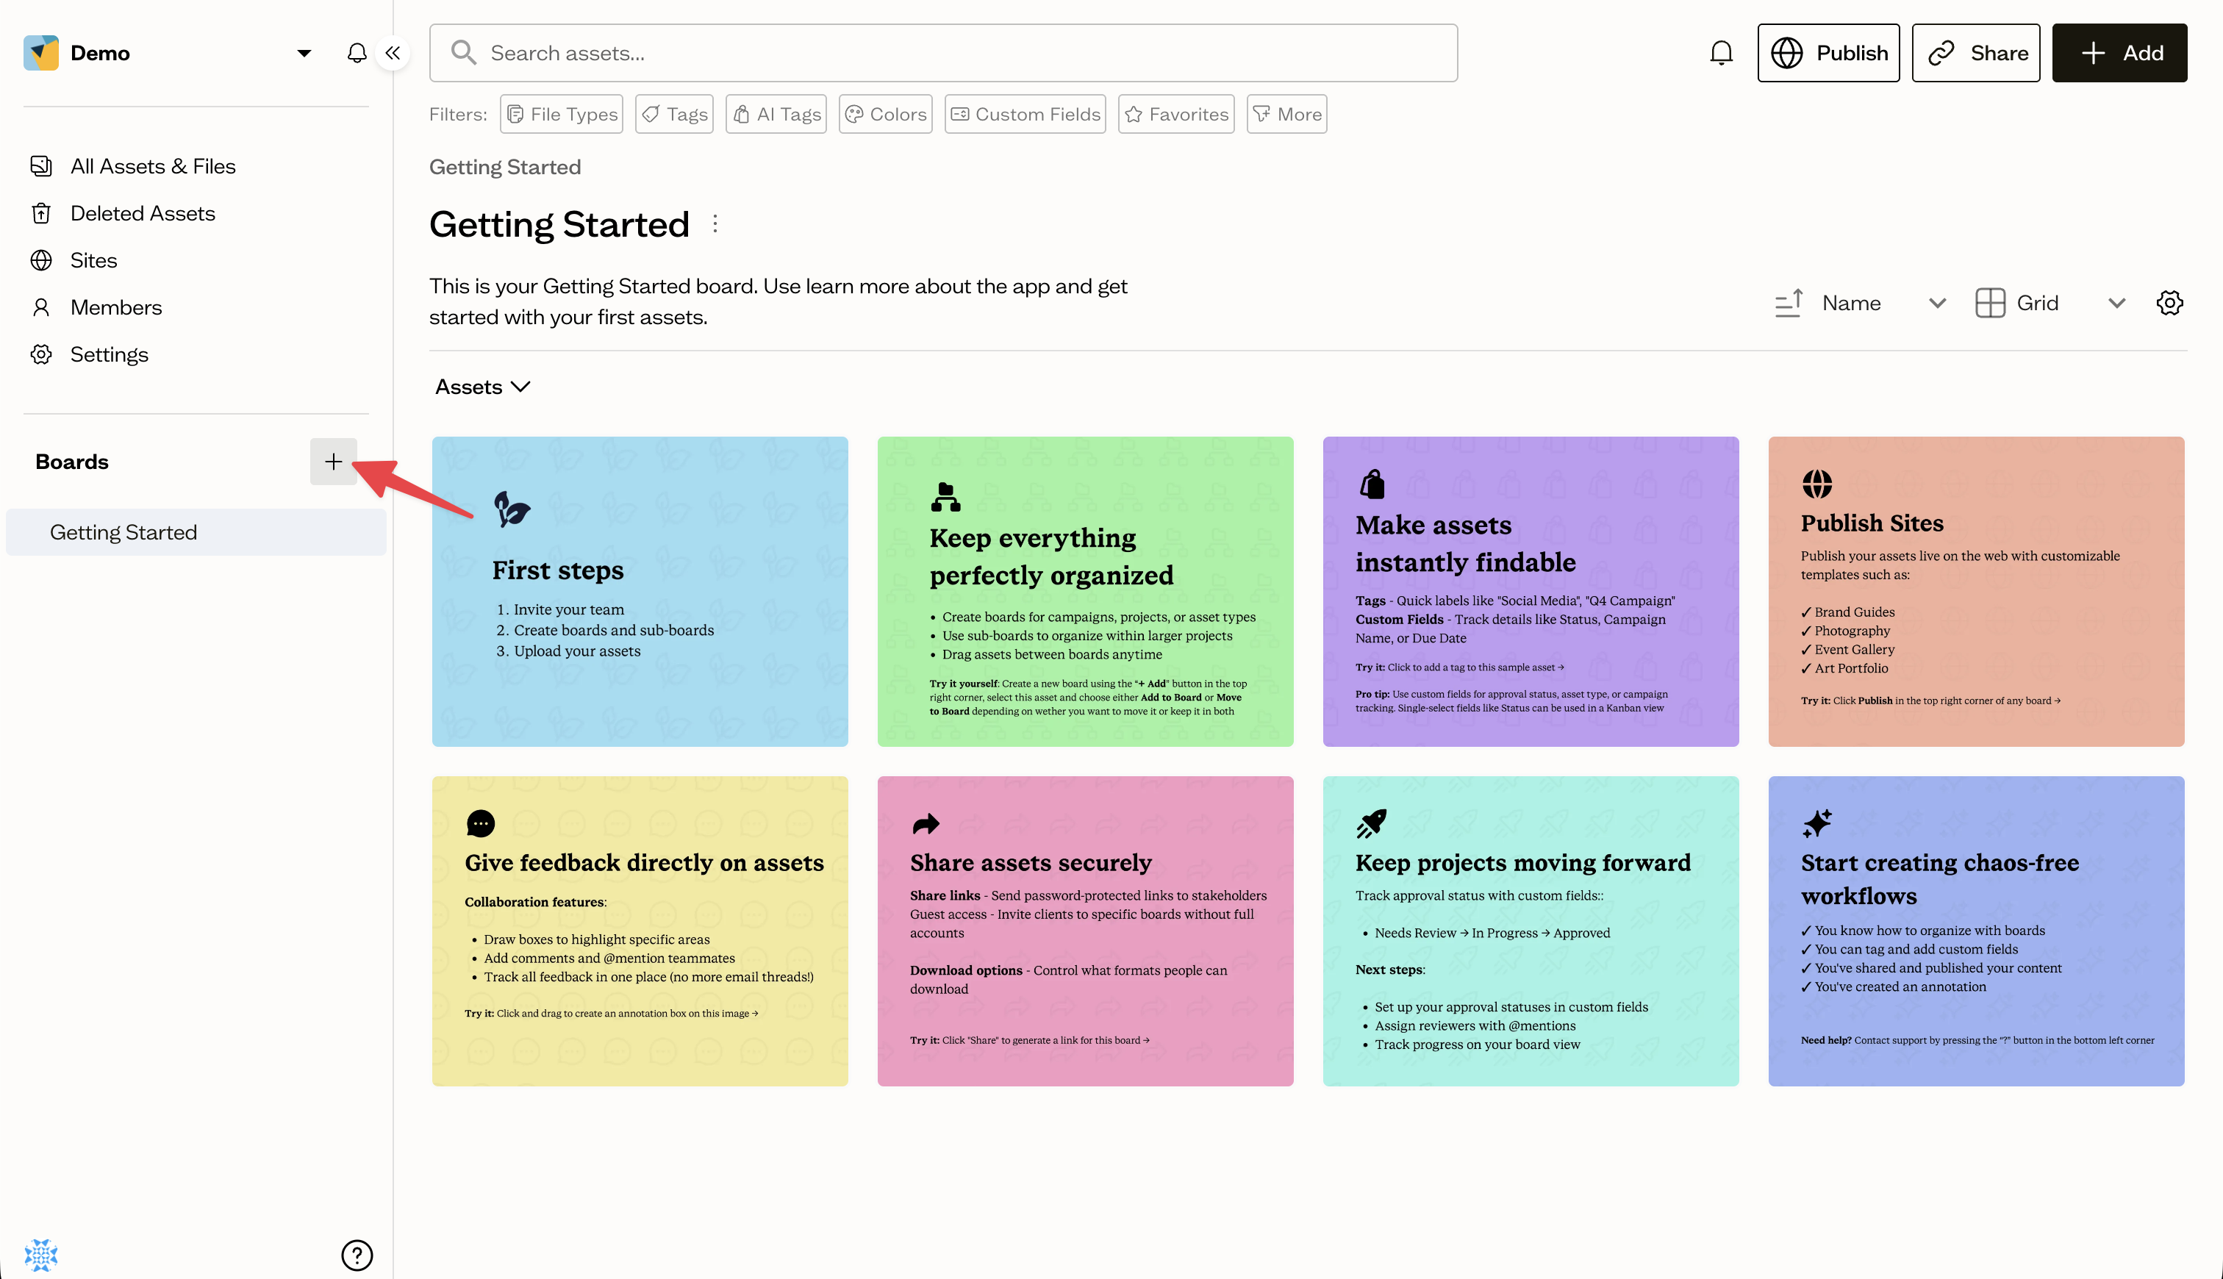Toggle the sort direction icon

click(x=1789, y=303)
